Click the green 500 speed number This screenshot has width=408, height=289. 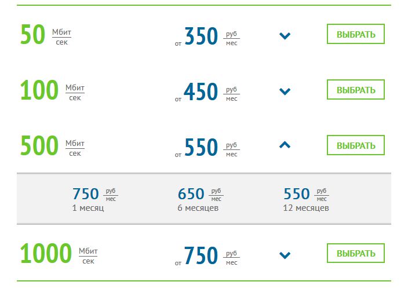[x=39, y=145]
